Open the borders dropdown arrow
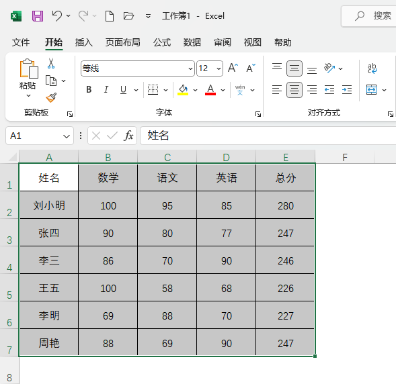The width and height of the screenshot is (396, 384). tap(165, 90)
